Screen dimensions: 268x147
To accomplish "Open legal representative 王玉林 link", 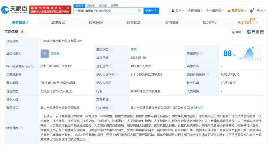I will [x=55, y=54].
